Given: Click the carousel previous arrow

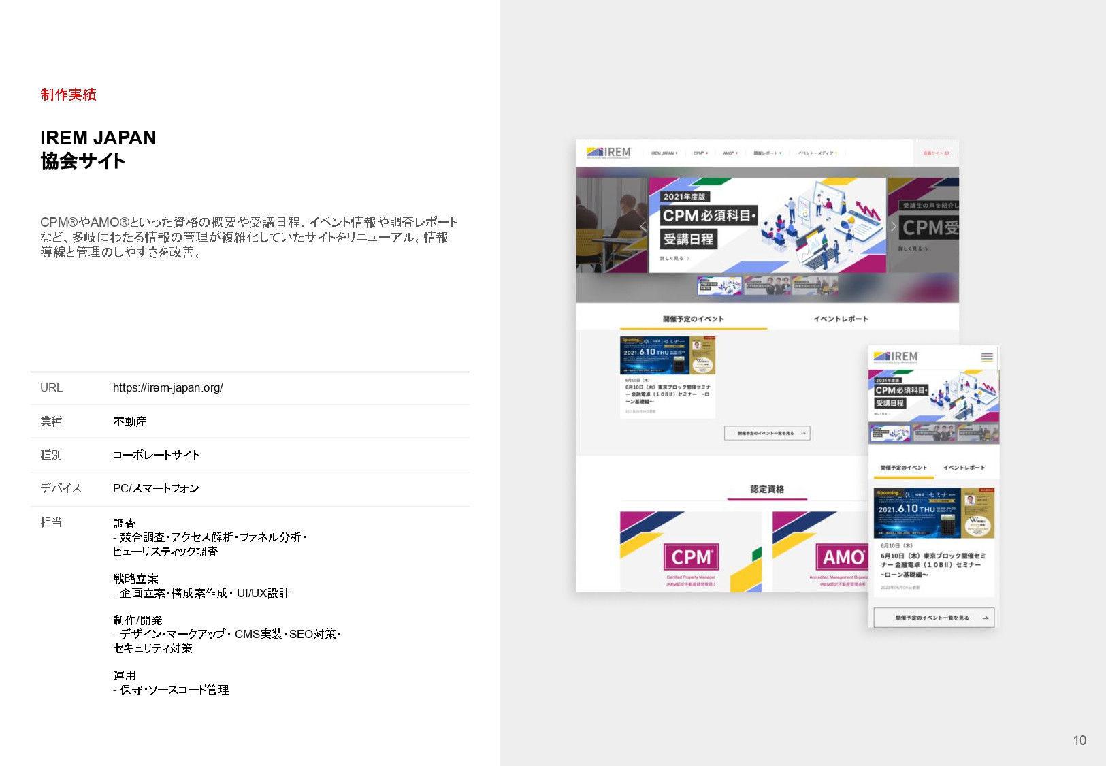Looking at the screenshot, I should point(643,225).
